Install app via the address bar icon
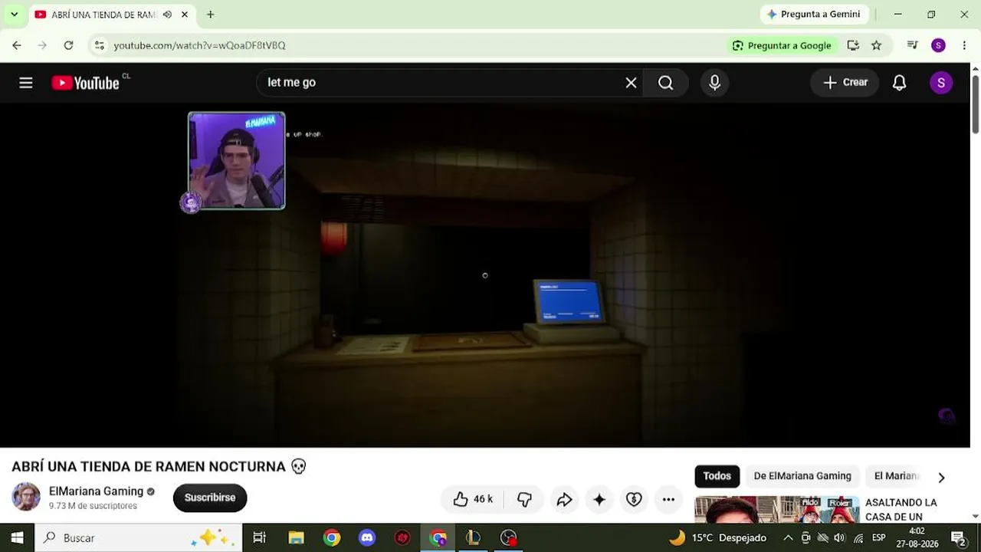Image resolution: width=981 pixels, height=552 pixels. pyautogui.click(x=853, y=45)
